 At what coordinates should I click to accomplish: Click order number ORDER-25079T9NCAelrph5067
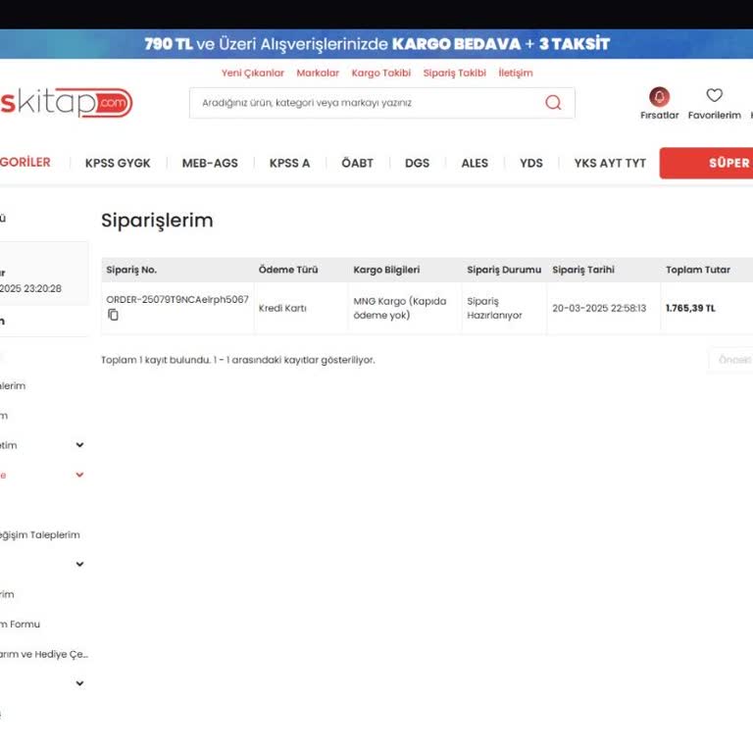pyautogui.click(x=177, y=300)
